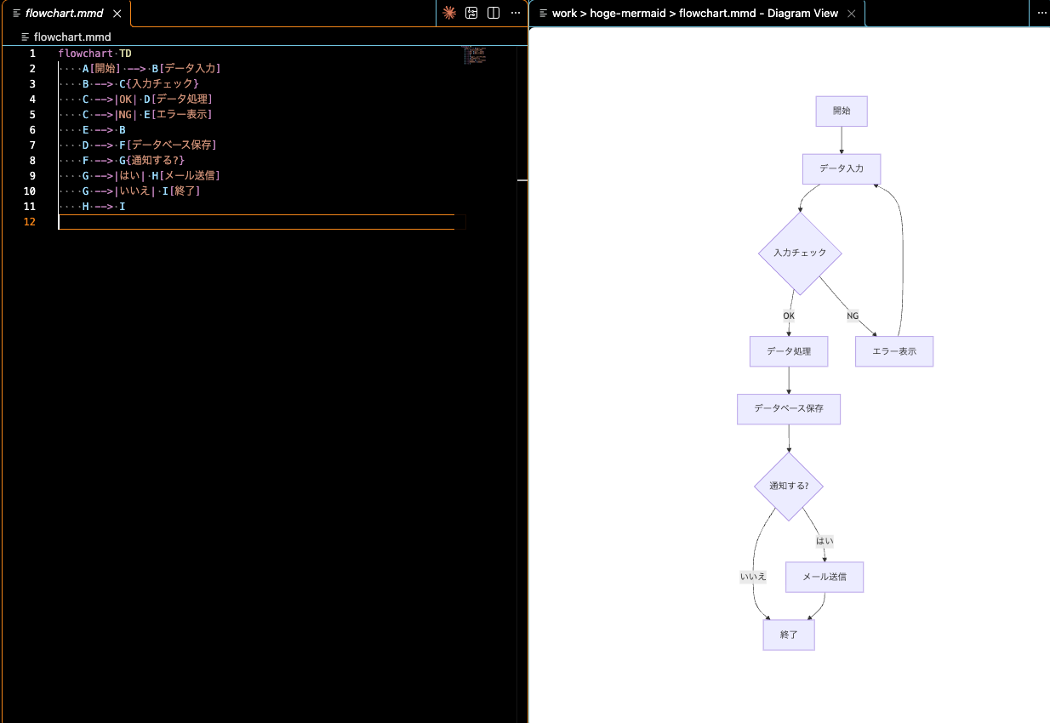Click flowchart.mmd in the breadcrumb bar
This screenshot has height=723, width=1050.
(x=72, y=37)
